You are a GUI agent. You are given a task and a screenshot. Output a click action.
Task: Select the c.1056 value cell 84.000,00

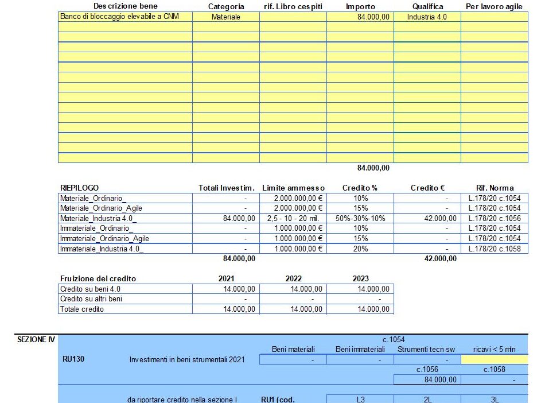tap(427, 379)
